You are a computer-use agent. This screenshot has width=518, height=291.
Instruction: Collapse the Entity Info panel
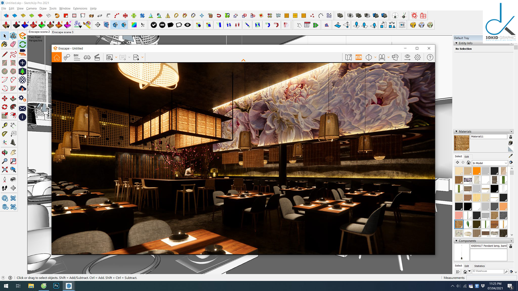point(457,43)
